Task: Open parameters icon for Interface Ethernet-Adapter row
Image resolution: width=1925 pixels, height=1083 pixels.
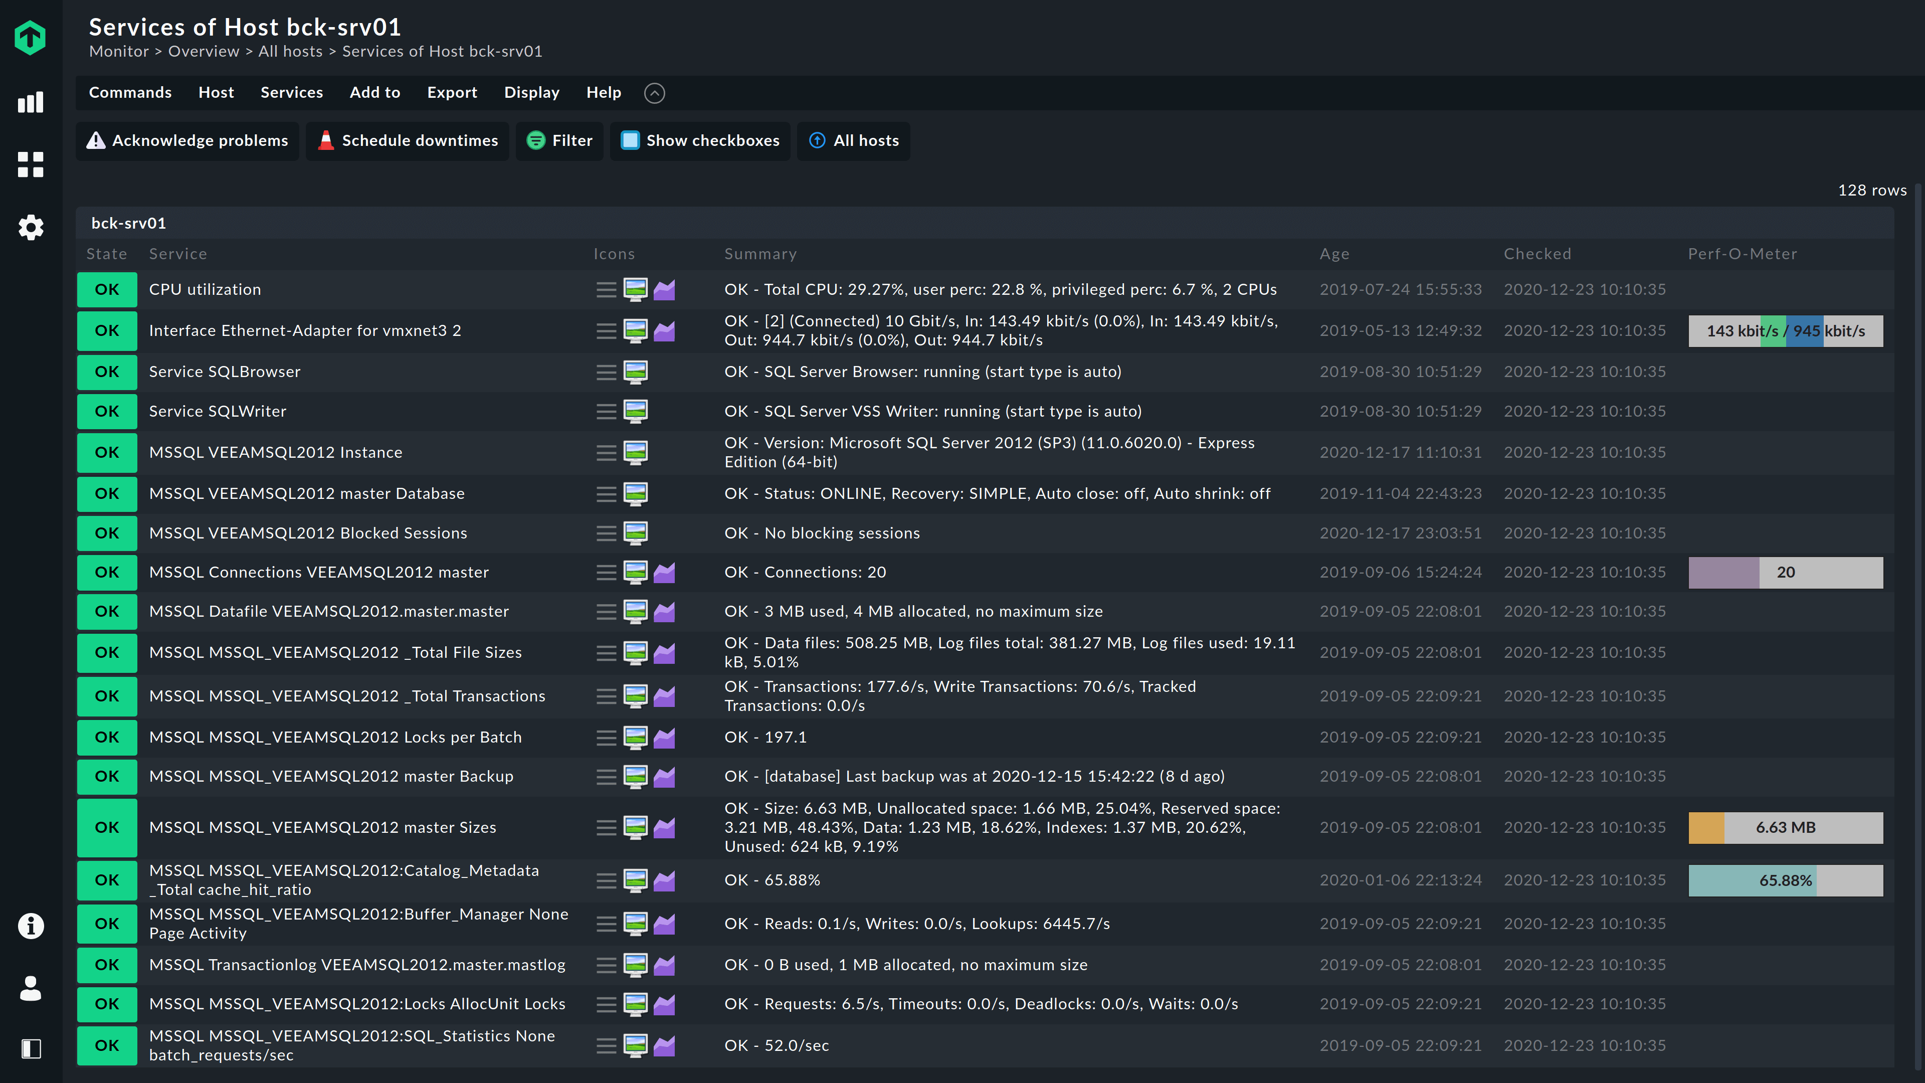Action: click(x=636, y=330)
